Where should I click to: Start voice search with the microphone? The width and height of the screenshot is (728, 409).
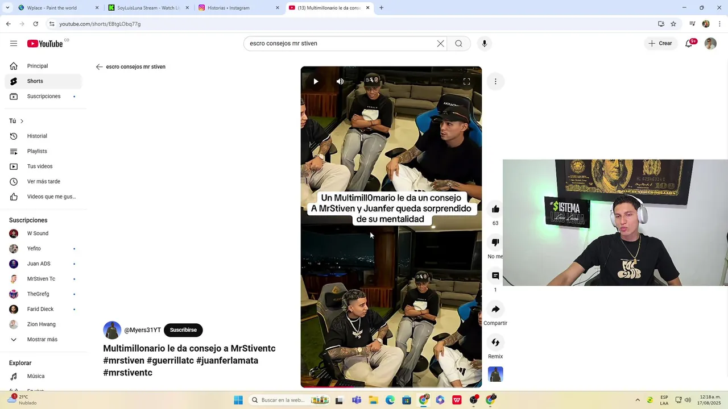[x=485, y=43]
